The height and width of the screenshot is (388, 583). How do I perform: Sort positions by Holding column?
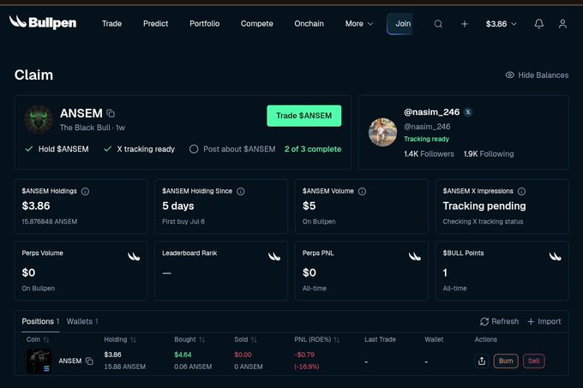[x=133, y=339]
